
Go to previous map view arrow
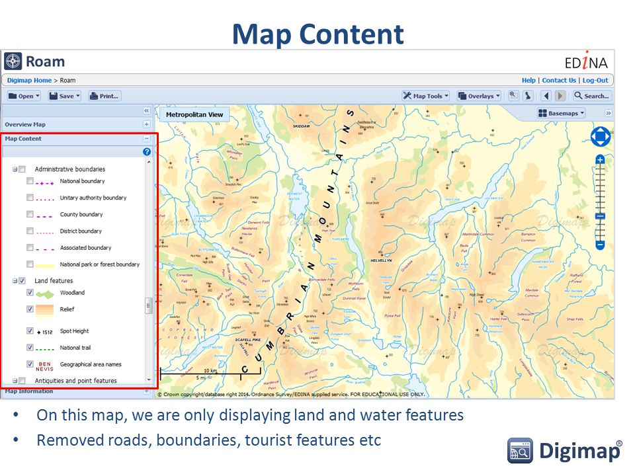tap(546, 96)
